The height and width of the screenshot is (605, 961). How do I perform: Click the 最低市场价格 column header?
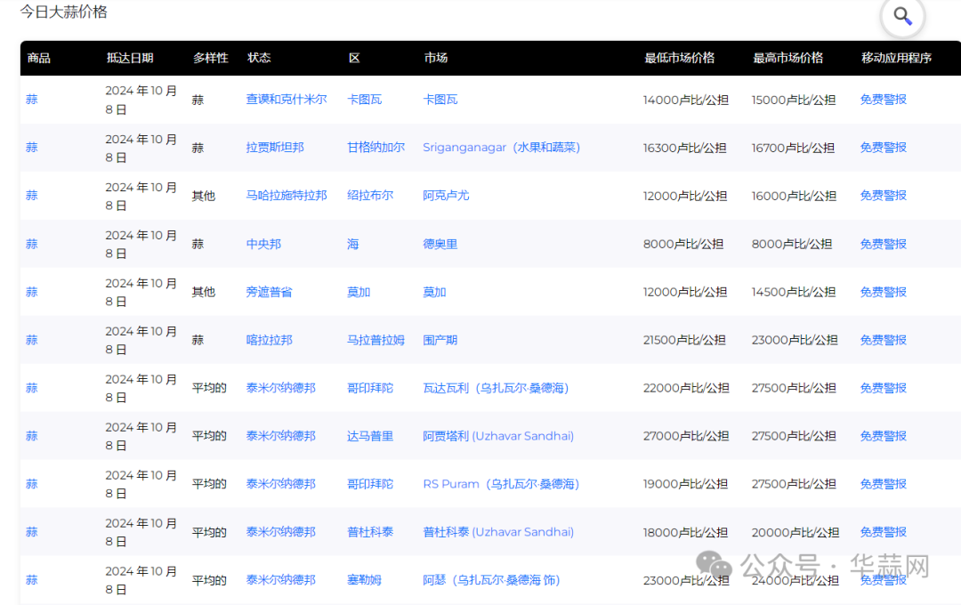(x=679, y=58)
